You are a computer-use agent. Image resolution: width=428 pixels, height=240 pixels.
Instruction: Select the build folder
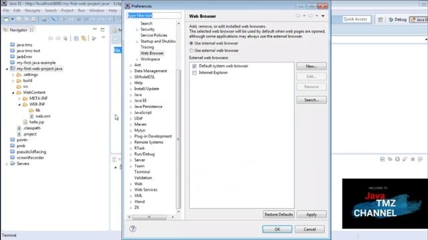[x=27, y=81]
